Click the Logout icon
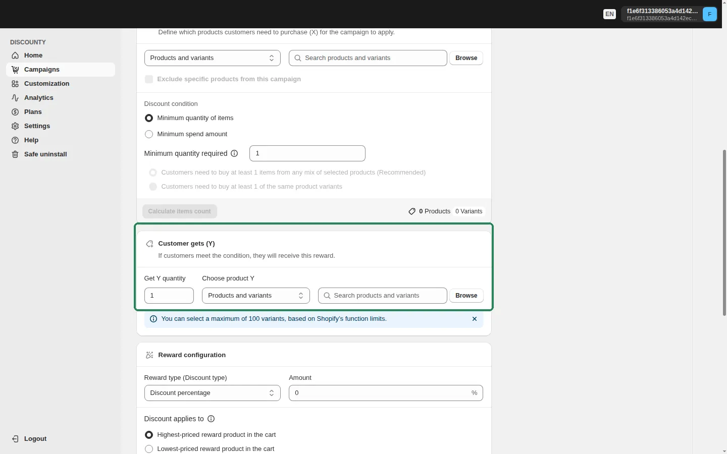The image size is (727, 454). pos(15,439)
